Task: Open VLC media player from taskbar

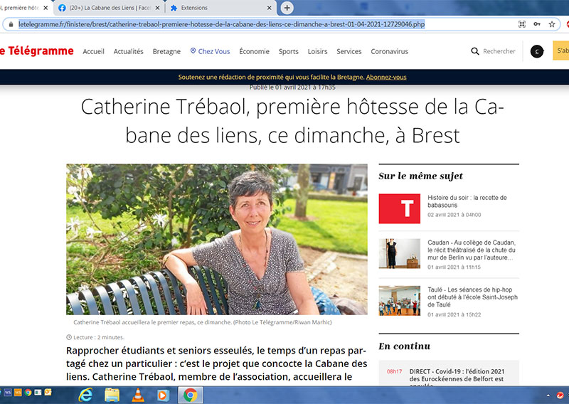Action: pos(137,394)
